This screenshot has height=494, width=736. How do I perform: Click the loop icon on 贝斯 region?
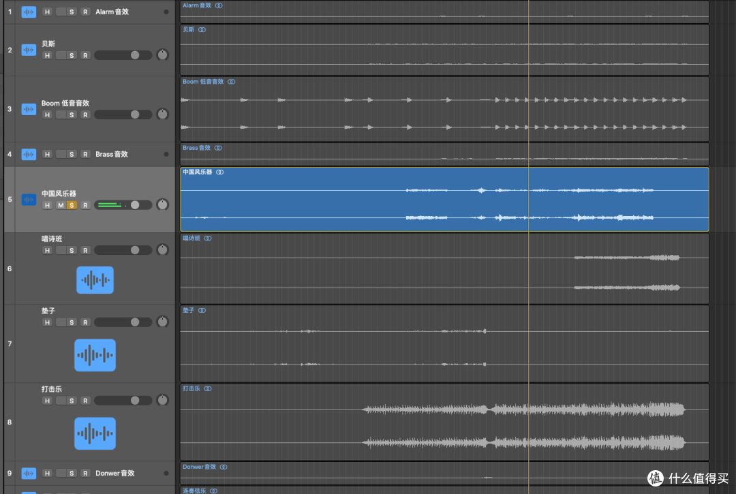[202, 29]
